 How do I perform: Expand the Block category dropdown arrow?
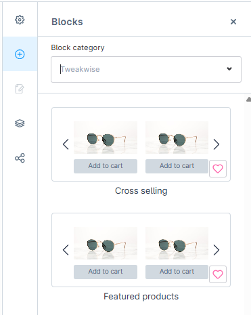click(x=229, y=68)
